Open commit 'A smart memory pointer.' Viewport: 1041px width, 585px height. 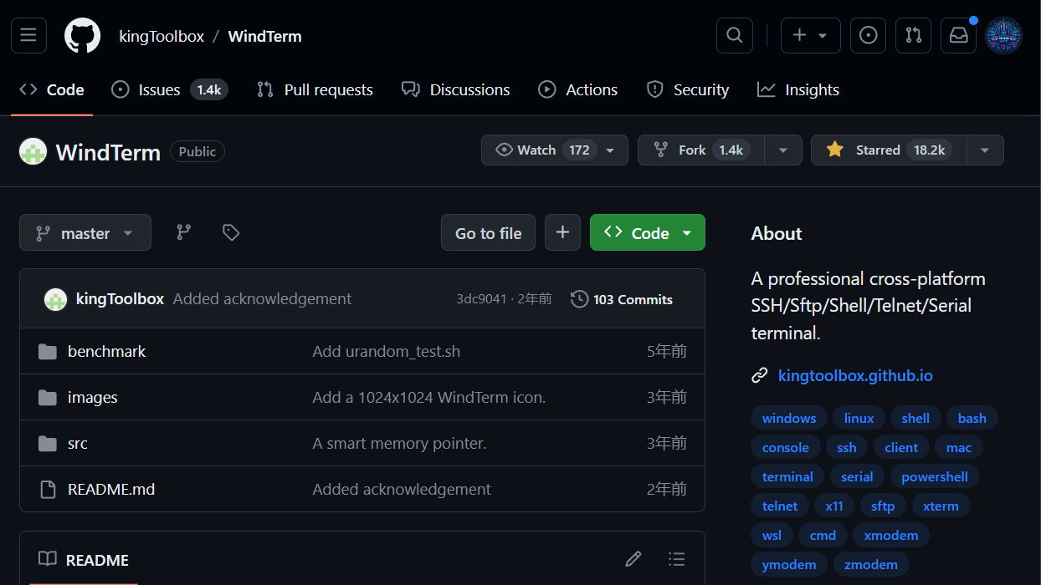pyautogui.click(x=399, y=444)
